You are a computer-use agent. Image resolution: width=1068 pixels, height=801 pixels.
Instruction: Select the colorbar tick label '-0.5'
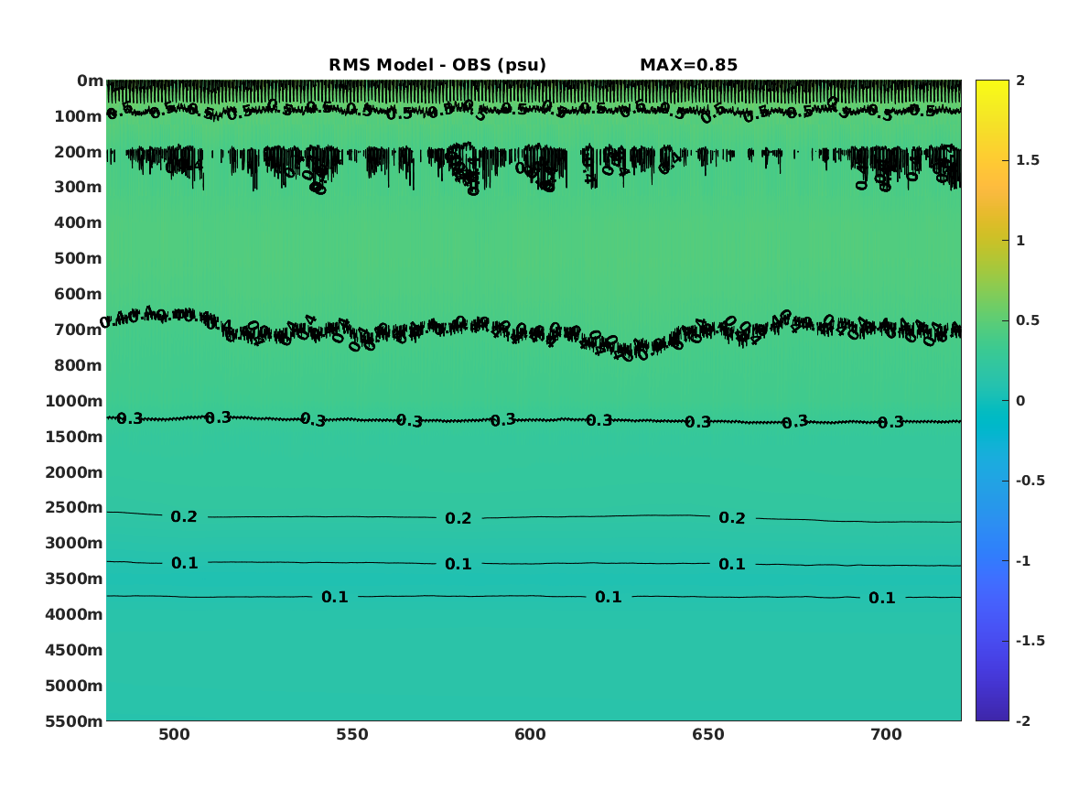coord(1030,481)
